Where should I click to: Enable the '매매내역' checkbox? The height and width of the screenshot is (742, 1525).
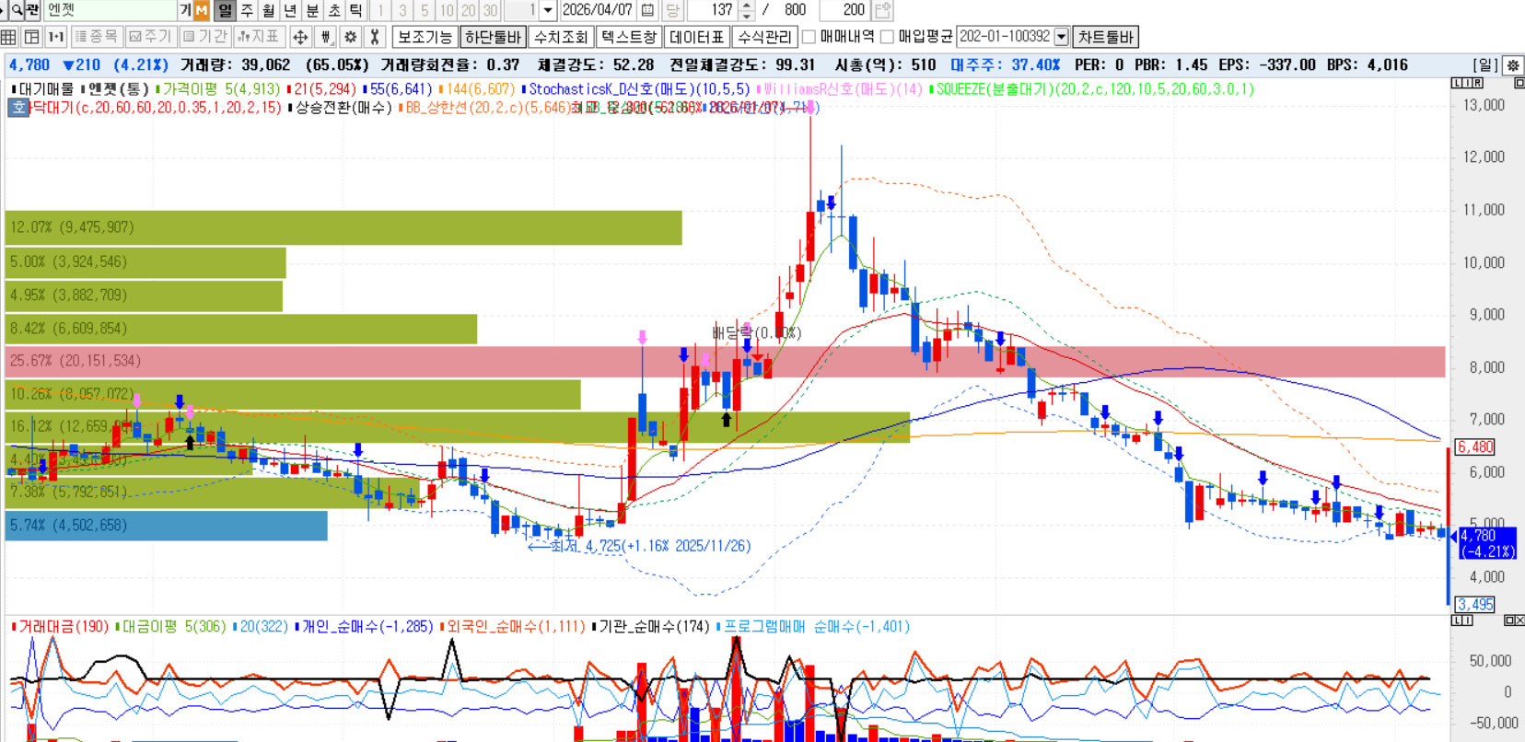pyautogui.click(x=809, y=37)
